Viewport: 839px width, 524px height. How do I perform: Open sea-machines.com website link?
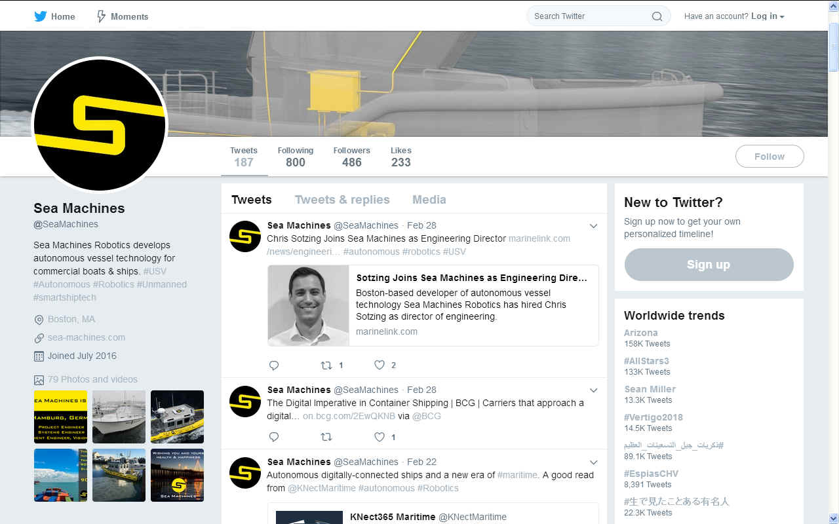point(86,337)
